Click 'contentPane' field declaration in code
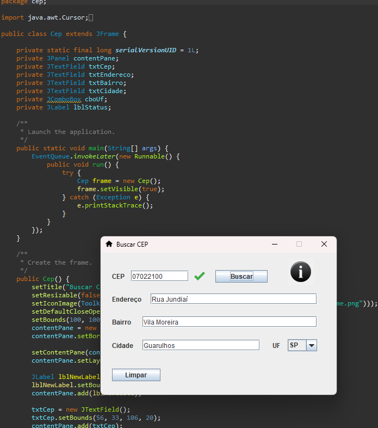The width and height of the screenshot is (378, 428). click(94, 58)
